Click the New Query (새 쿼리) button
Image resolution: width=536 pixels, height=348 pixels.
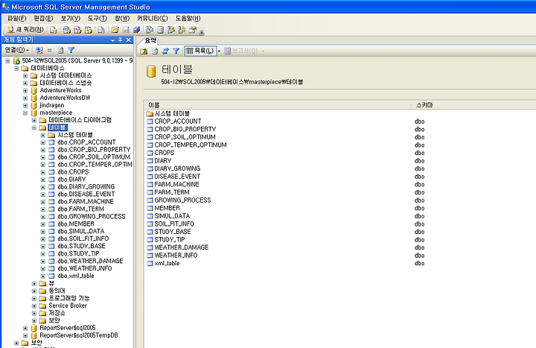point(25,30)
